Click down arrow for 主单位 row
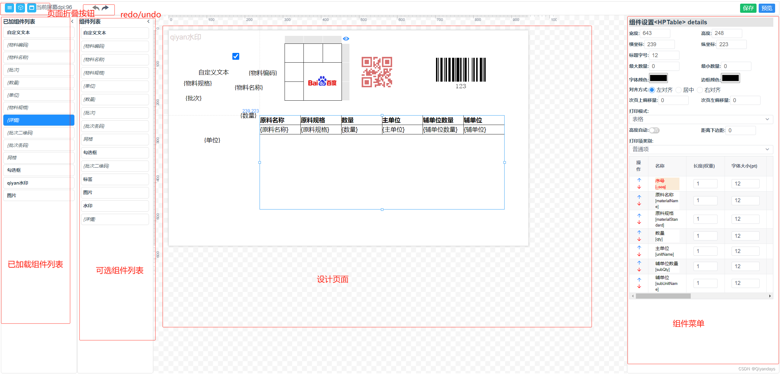 [x=639, y=255]
